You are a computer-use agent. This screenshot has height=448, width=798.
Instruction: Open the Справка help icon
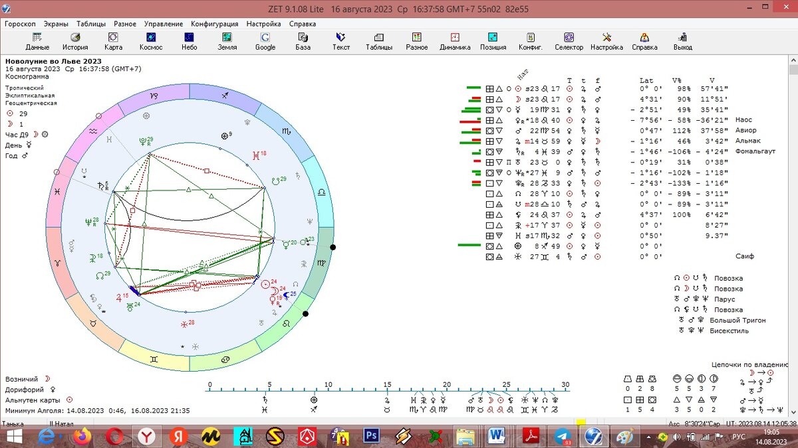[x=644, y=42]
